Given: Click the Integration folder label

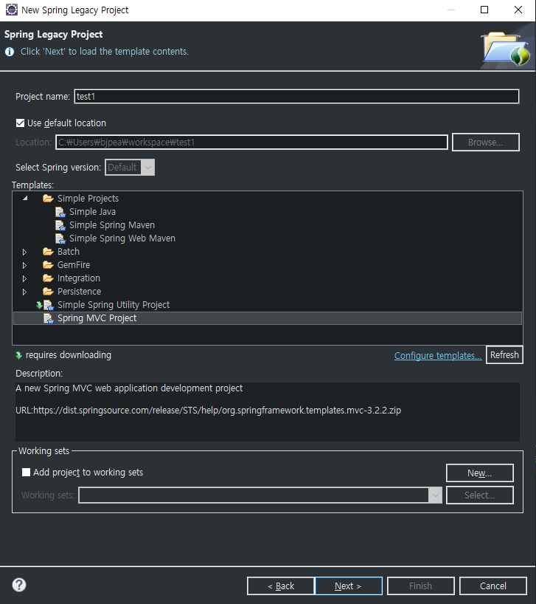Looking at the screenshot, I should (x=79, y=278).
